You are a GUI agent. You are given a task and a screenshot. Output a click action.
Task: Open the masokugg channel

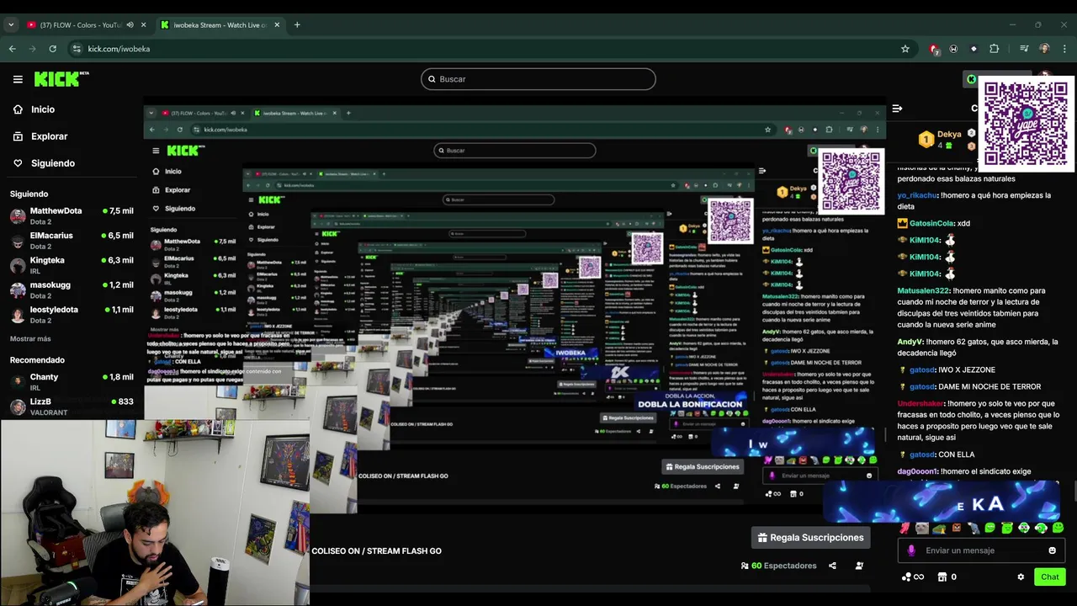(72, 289)
